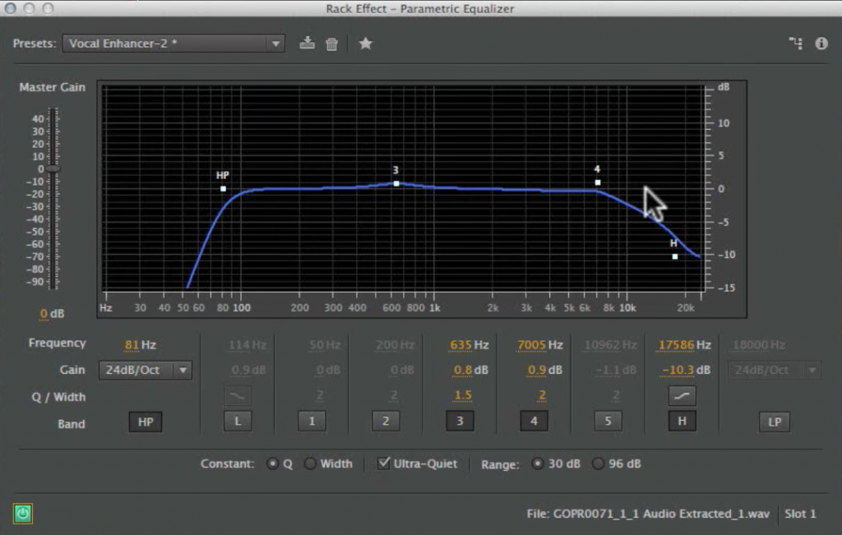This screenshot has width=842, height=535.
Task: Delete preset using trash icon
Action: point(331,44)
